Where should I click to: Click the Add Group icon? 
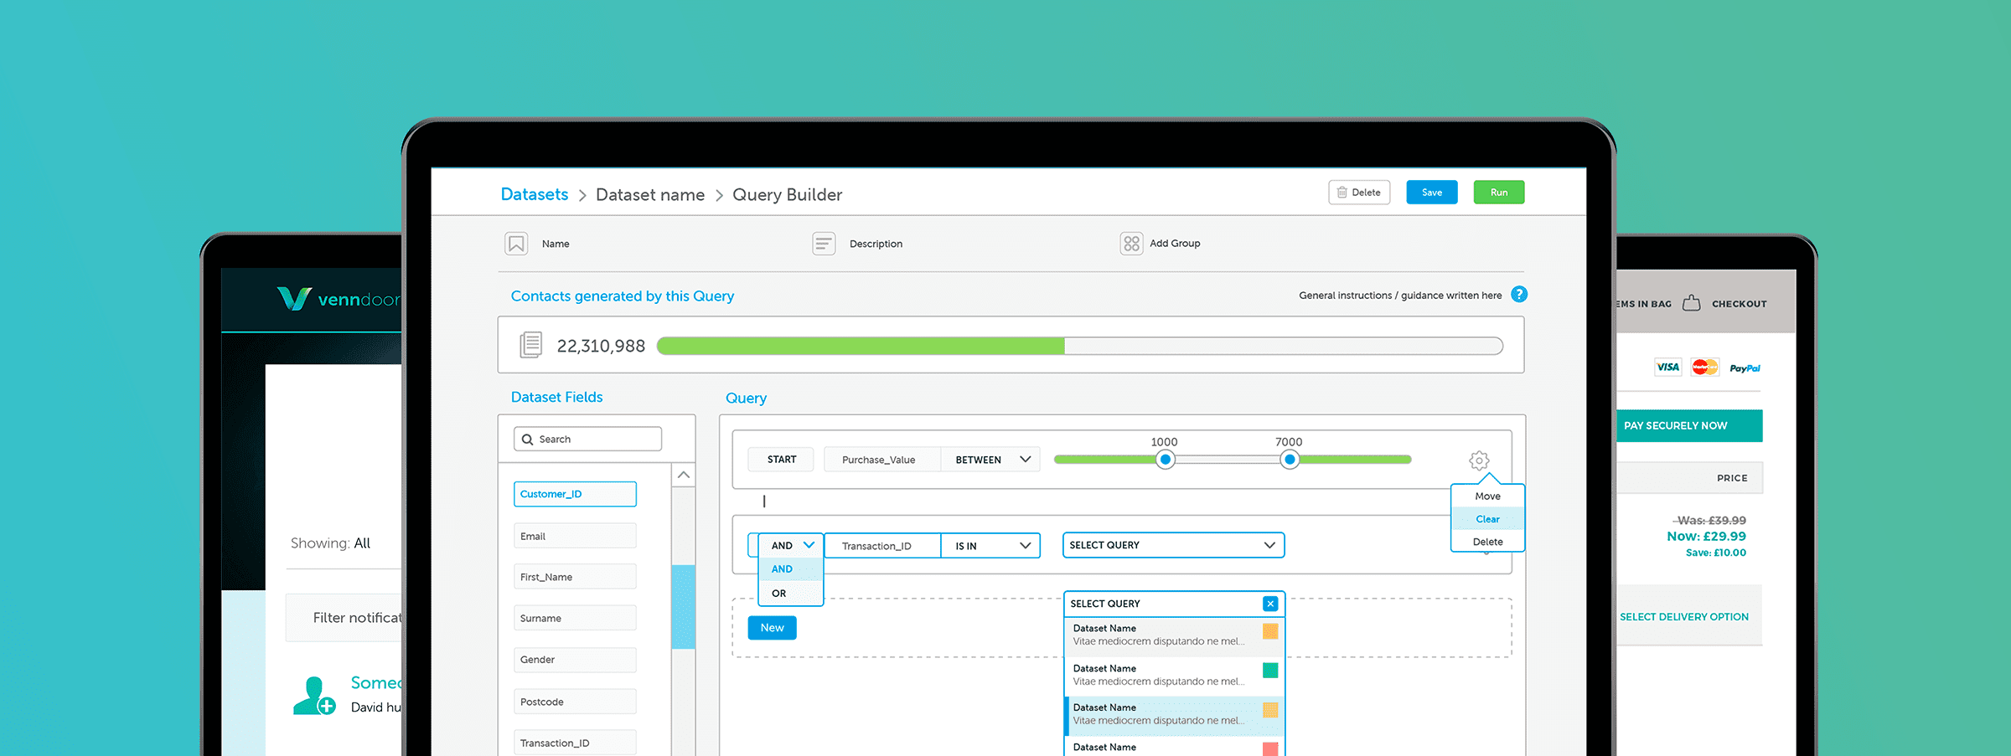coord(1131,244)
